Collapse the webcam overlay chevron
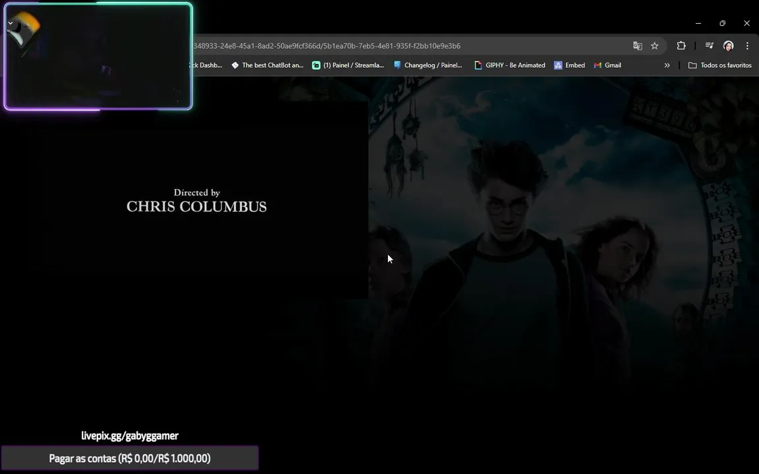759x474 pixels. click(11, 23)
